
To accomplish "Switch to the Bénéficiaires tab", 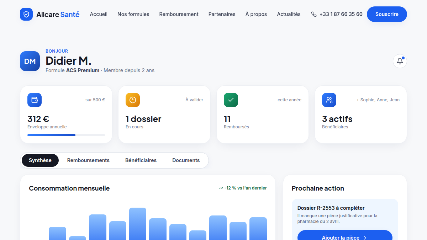I will (x=141, y=160).
